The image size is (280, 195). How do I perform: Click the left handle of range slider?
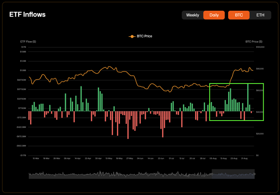(212, 174)
